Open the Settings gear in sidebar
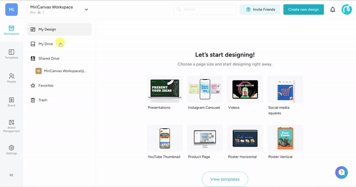The width and height of the screenshot is (356, 187). coord(12,150)
